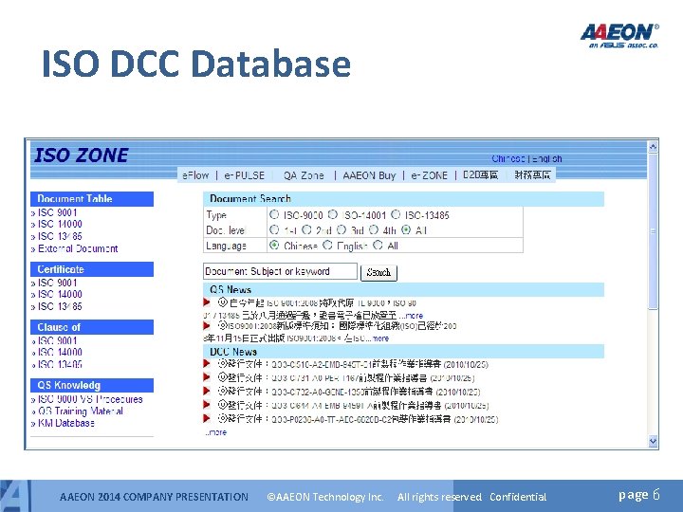Click the vertical scrollbar thumb

point(653,231)
